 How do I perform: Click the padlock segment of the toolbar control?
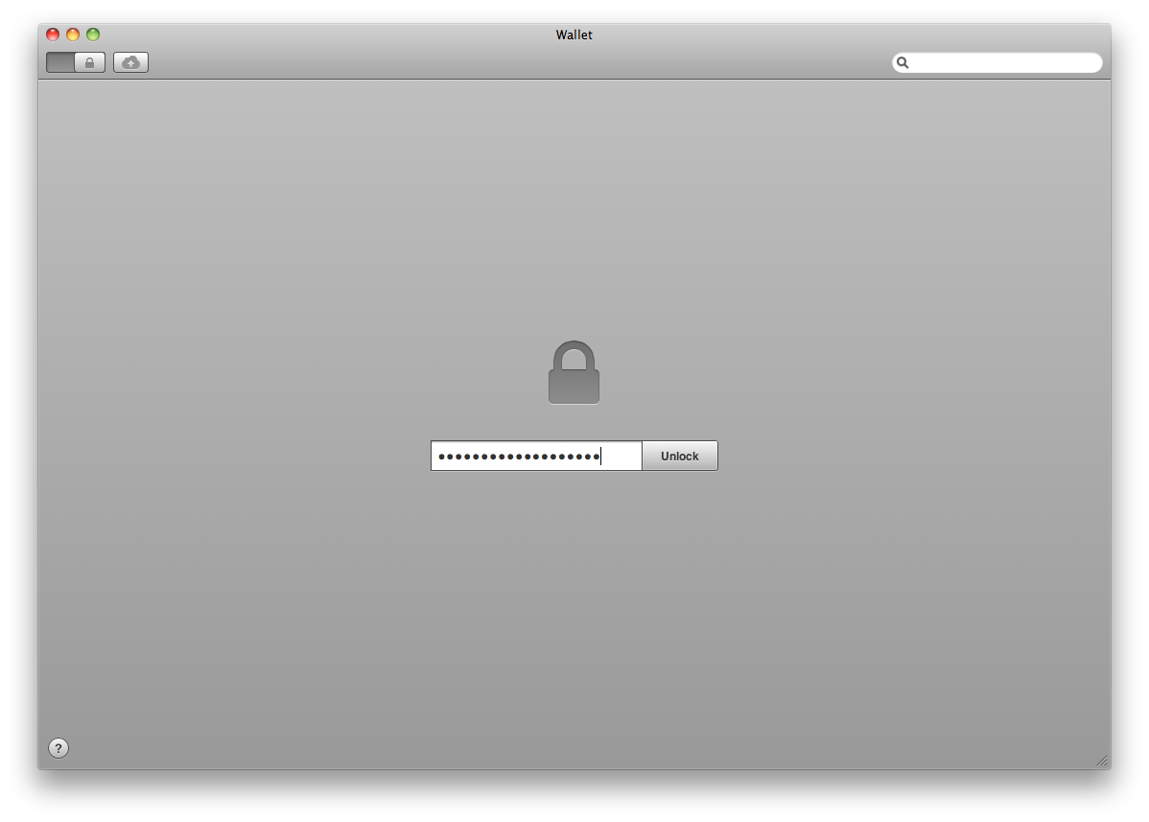pyautogui.click(x=90, y=63)
